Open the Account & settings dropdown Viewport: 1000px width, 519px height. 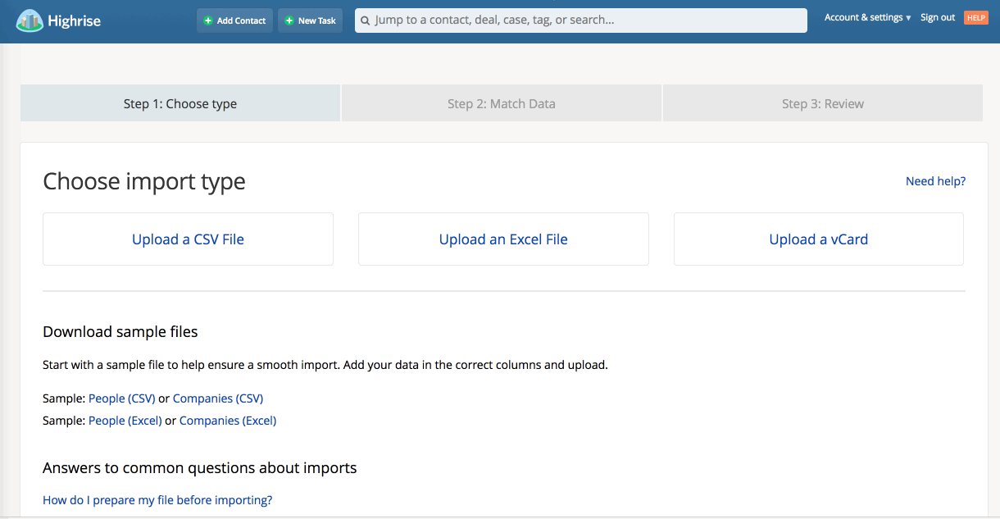[866, 16]
